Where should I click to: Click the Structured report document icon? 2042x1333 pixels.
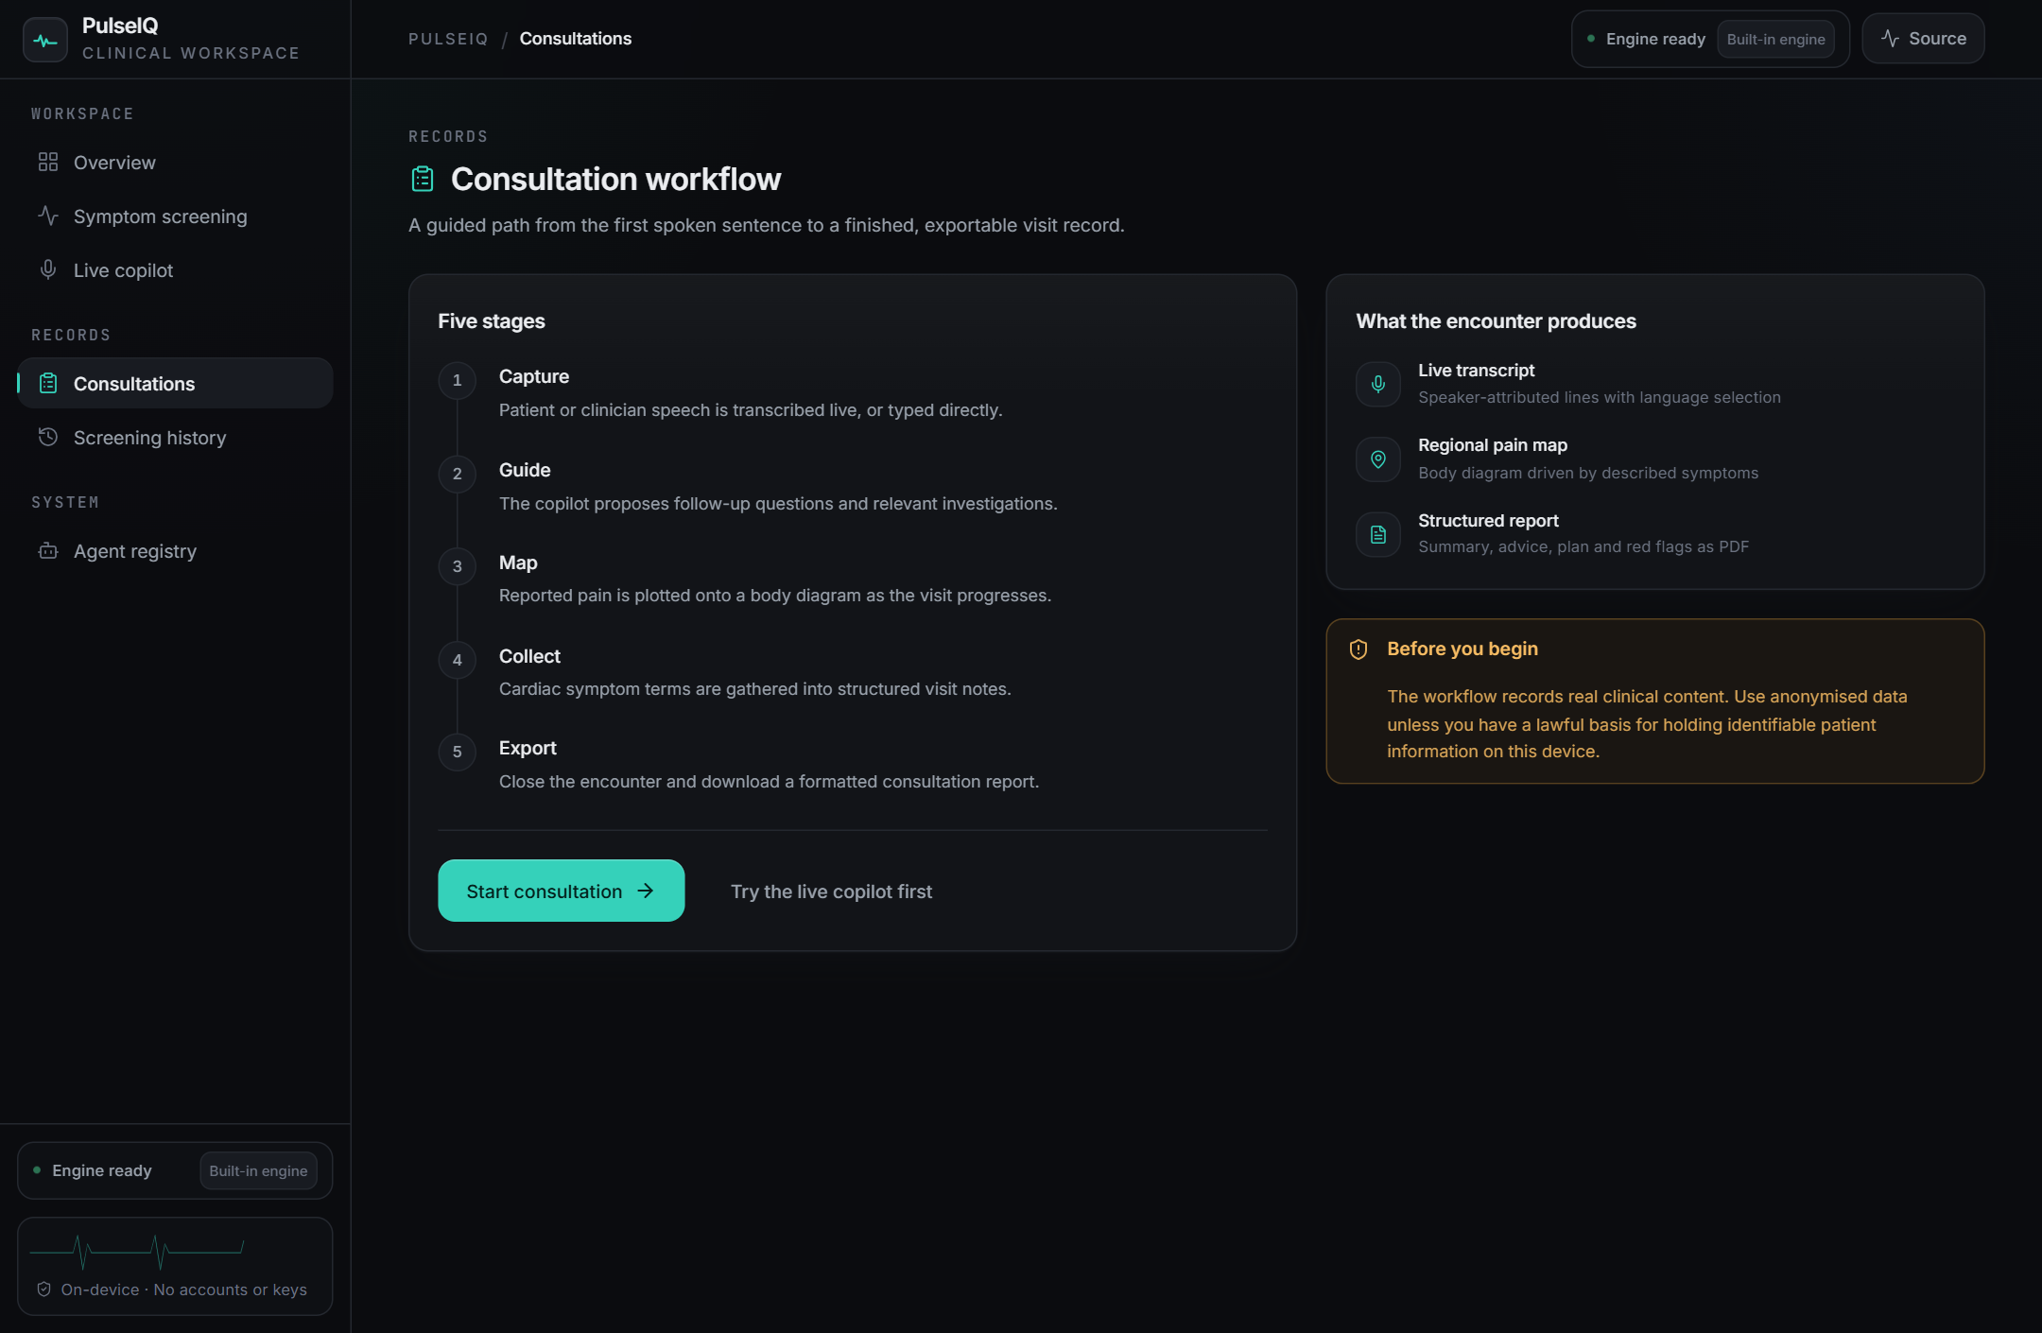click(x=1378, y=534)
